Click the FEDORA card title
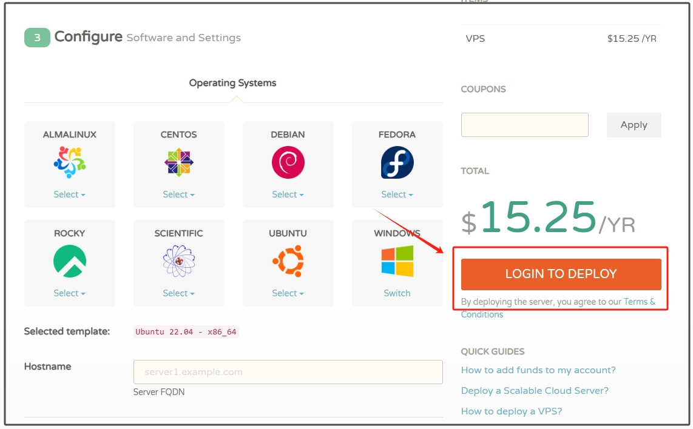 pyautogui.click(x=397, y=135)
